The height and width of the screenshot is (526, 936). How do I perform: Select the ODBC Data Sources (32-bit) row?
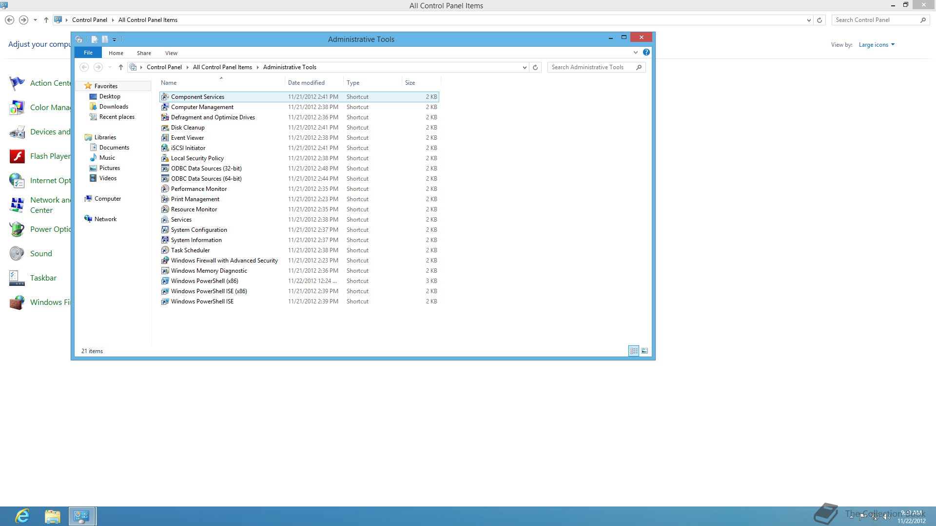click(x=299, y=169)
